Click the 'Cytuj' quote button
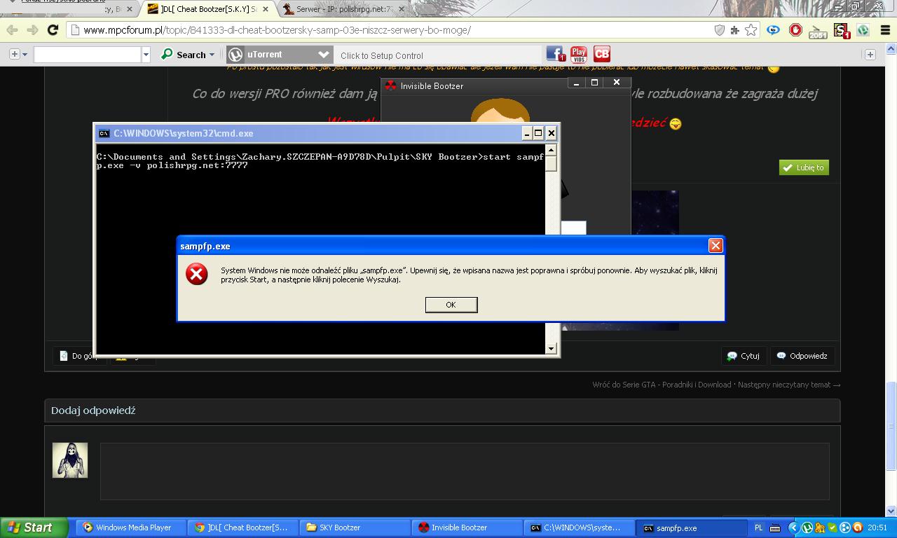The width and height of the screenshot is (897, 538). click(x=744, y=356)
